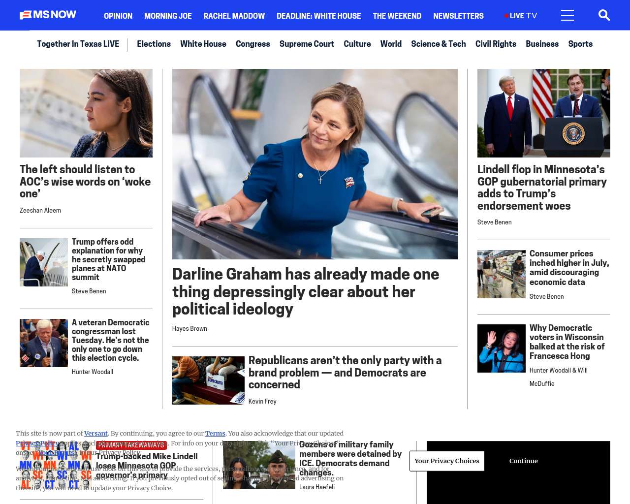Open the Opinion menu item
The image size is (630, 504).
click(118, 16)
